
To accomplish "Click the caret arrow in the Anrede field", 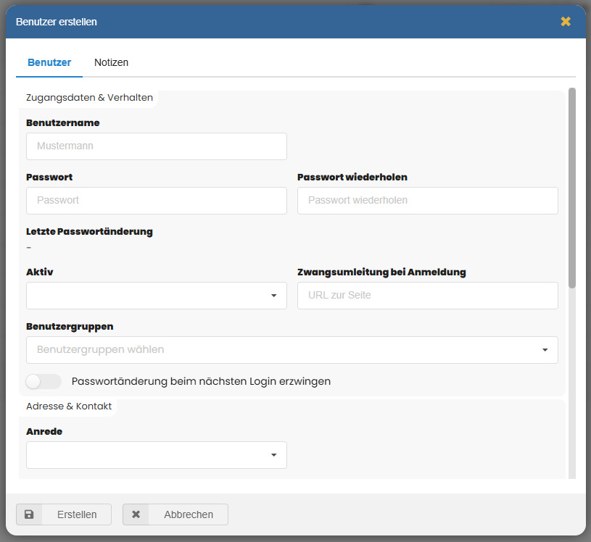I will (x=273, y=455).
